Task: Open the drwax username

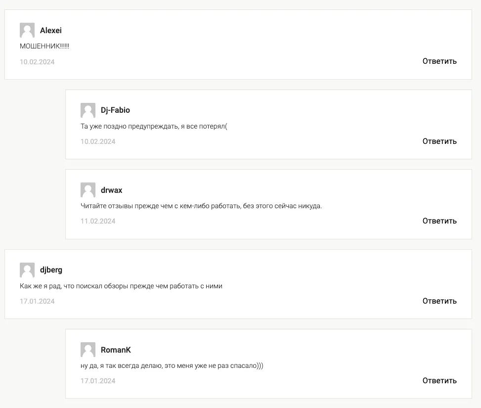Action: pyautogui.click(x=111, y=190)
